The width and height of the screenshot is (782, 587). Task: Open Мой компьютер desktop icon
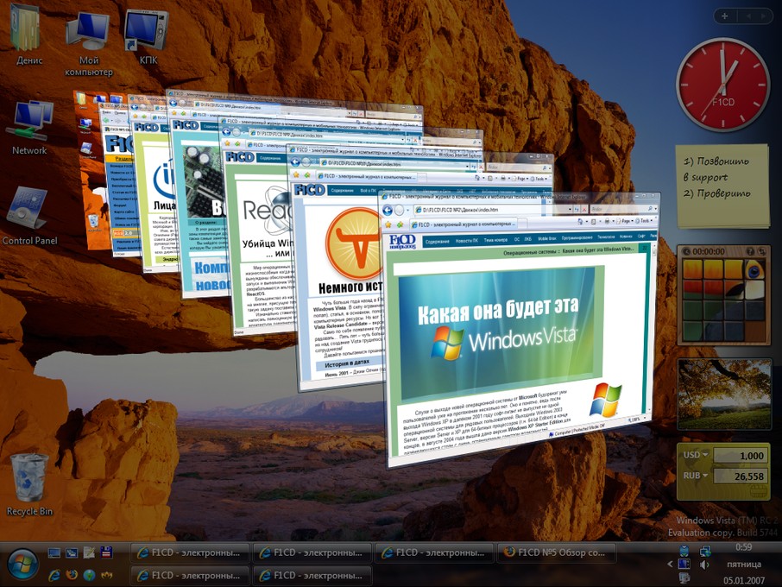point(88,44)
